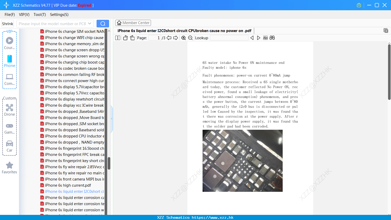
Task: Open the model number dropdown arrow
Action: tap(90, 24)
